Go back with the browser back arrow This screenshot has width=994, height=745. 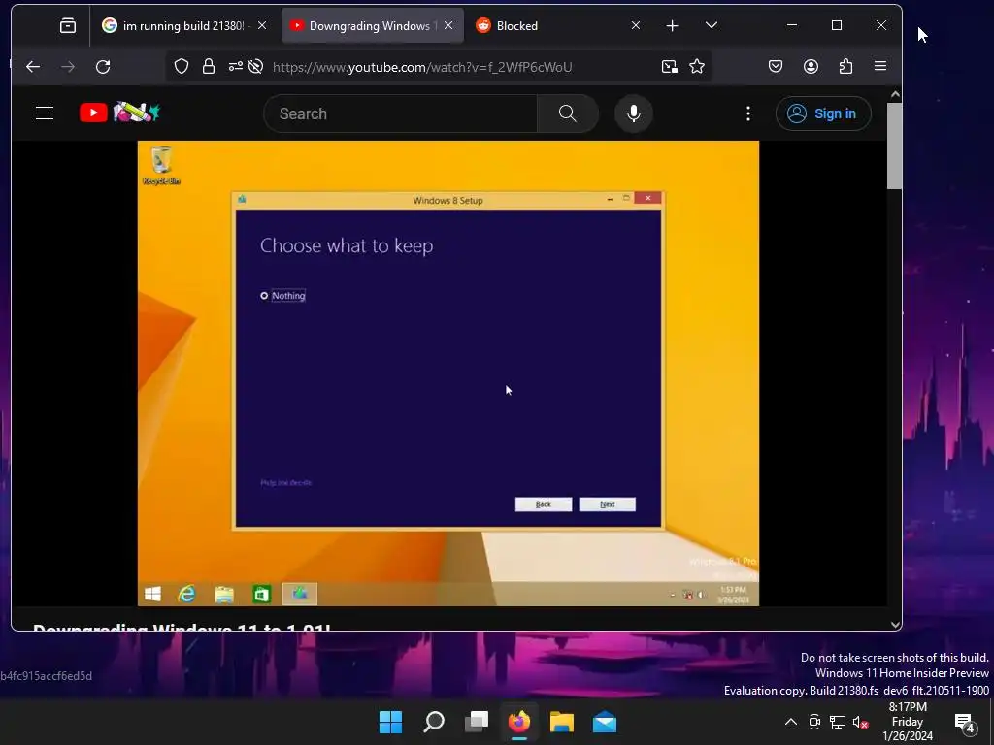click(33, 67)
